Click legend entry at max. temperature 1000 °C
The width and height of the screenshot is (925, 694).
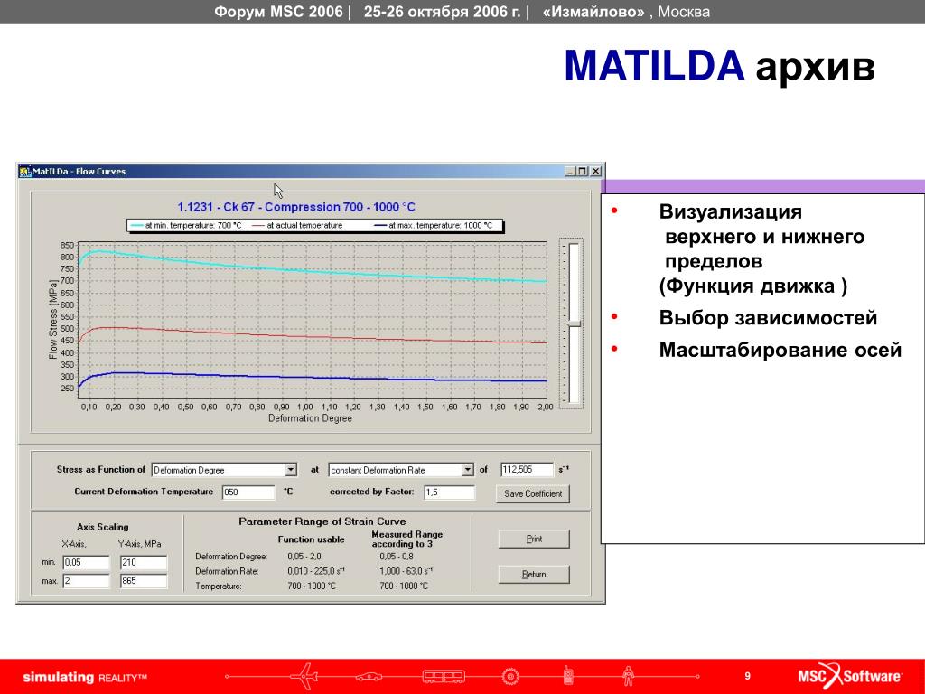tap(433, 225)
